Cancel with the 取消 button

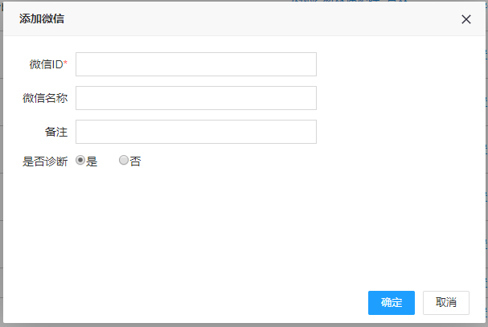pos(445,302)
